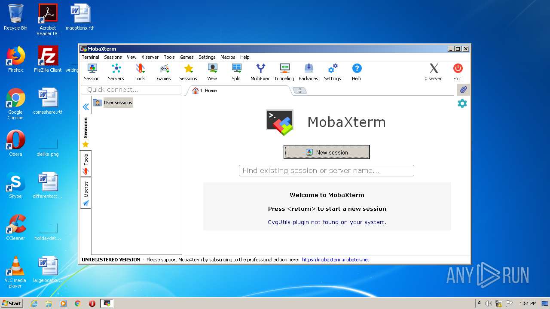The image size is (550, 309).
Task: Open the Session toolbar icon
Action: pyautogui.click(x=92, y=72)
